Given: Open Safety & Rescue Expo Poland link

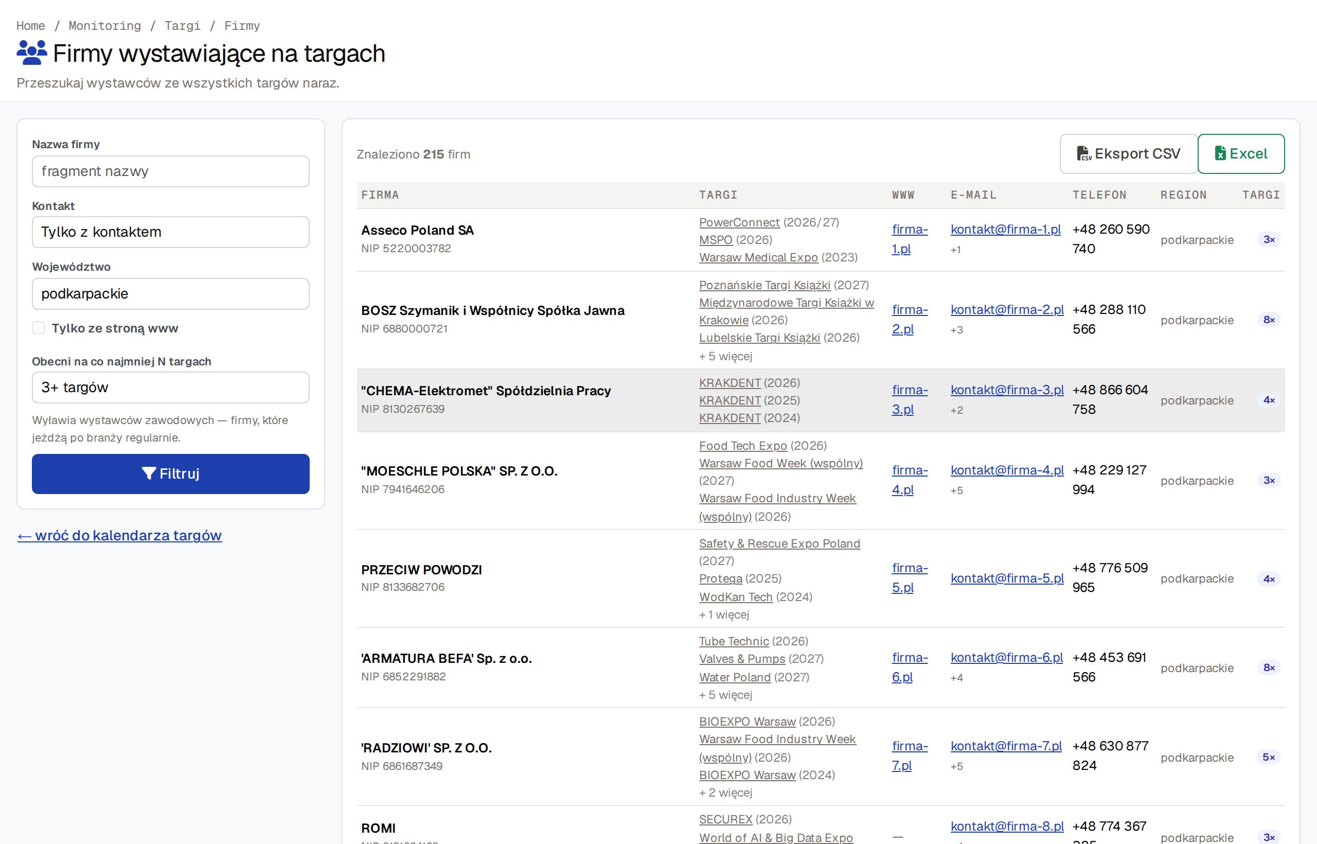Looking at the screenshot, I should pyautogui.click(x=779, y=543).
